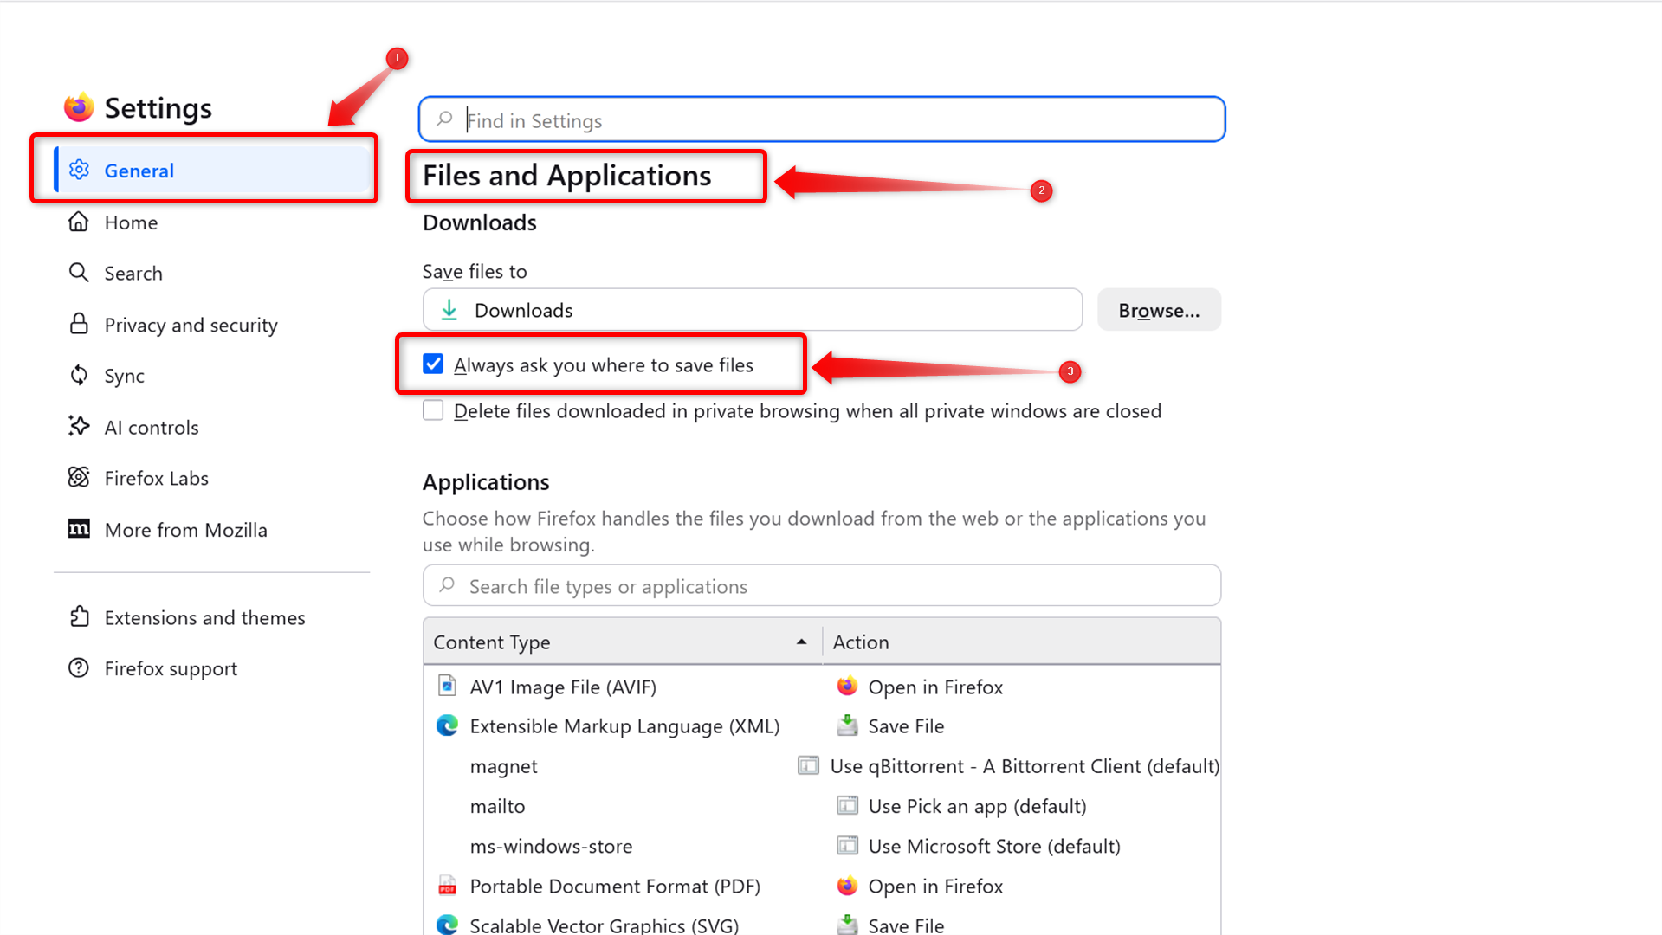Focus the Find in Settings search box
The image size is (1662, 935).
(x=821, y=119)
